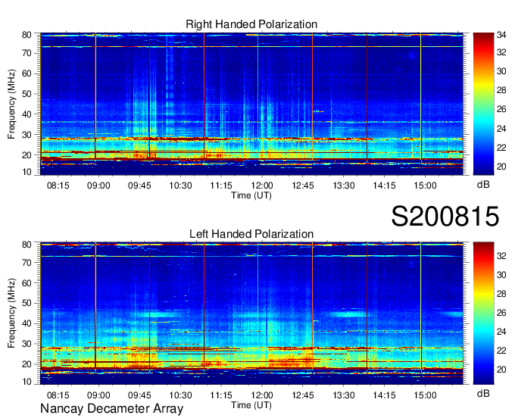
Task: Click the 12:45 tick on Left Handed plot
Action: [x=302, y=395]
